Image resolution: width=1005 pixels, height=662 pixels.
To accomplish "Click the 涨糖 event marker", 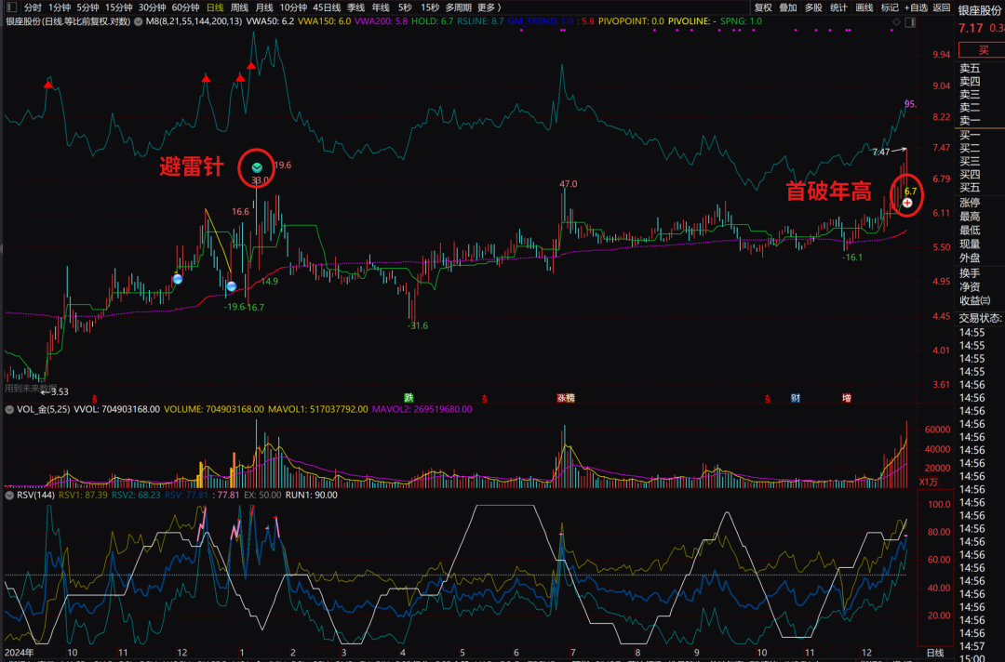I will tap(566, 398).
